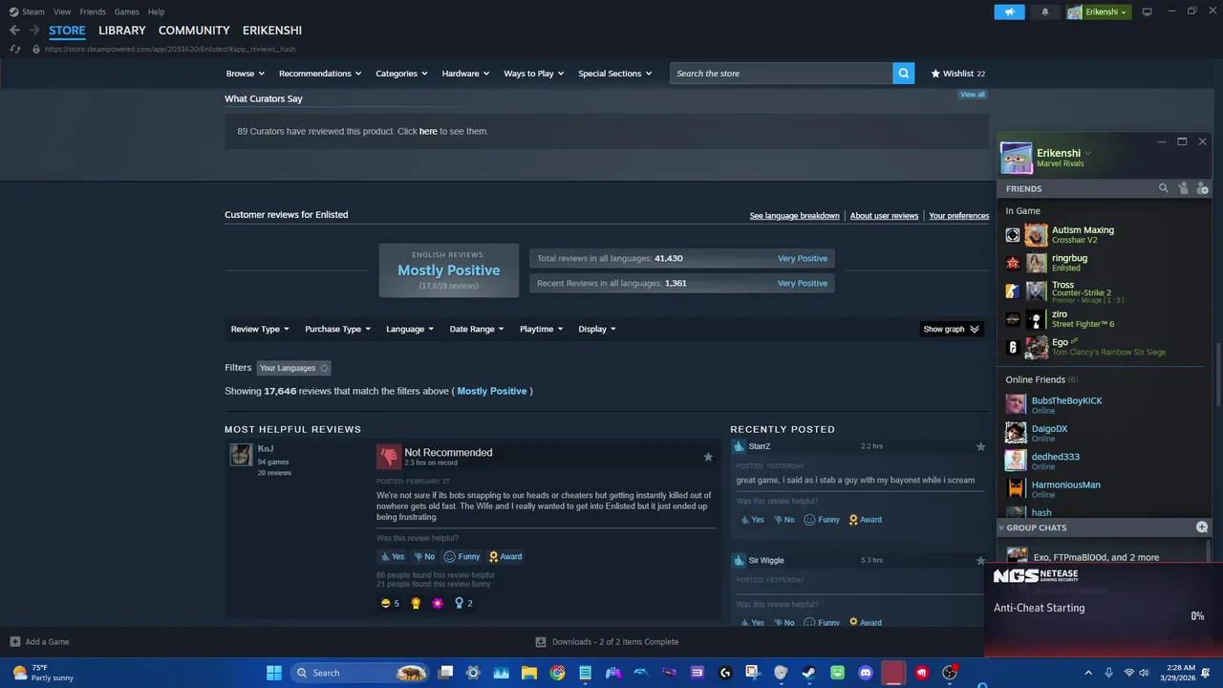Collapse the Group Chats section
Viewport: 1223px width, 688px height.
click(1001, 527)
